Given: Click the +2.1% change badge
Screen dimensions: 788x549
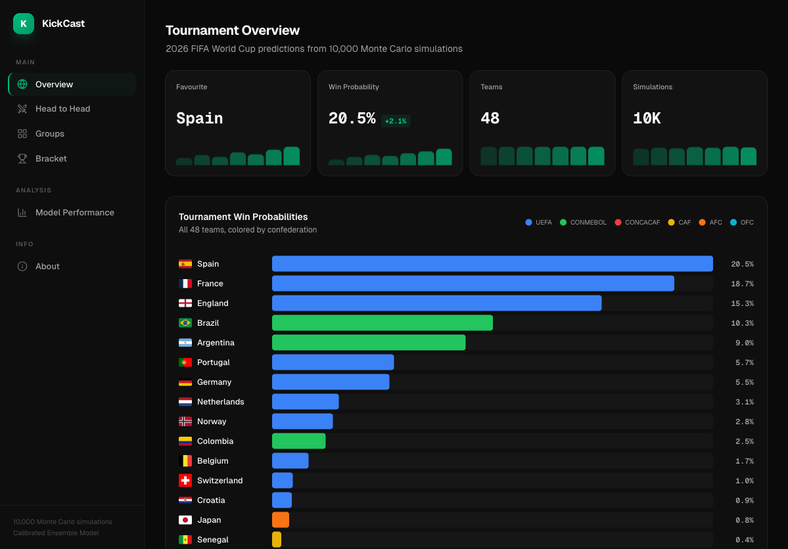Looking at the screenshot, I should coord(396,121).
